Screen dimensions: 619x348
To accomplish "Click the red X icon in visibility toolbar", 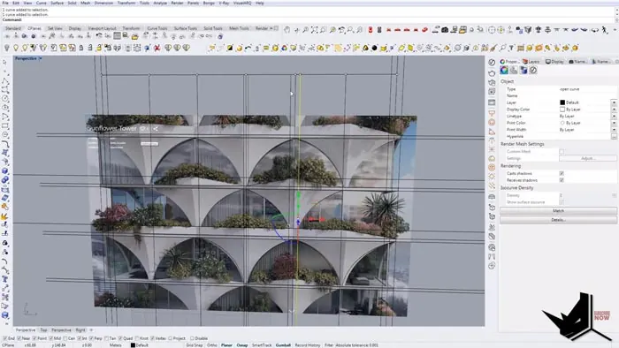I will pos(157,48).
